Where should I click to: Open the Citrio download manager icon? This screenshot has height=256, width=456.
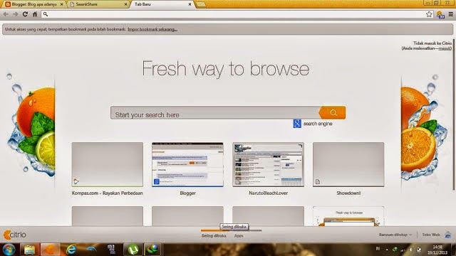440,15
